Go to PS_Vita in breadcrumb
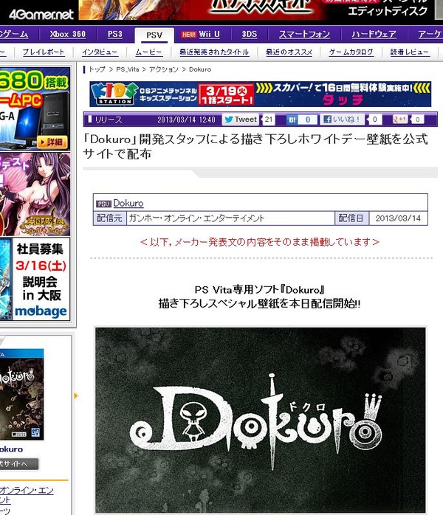 pyautogui.click(x=128, y=69)
